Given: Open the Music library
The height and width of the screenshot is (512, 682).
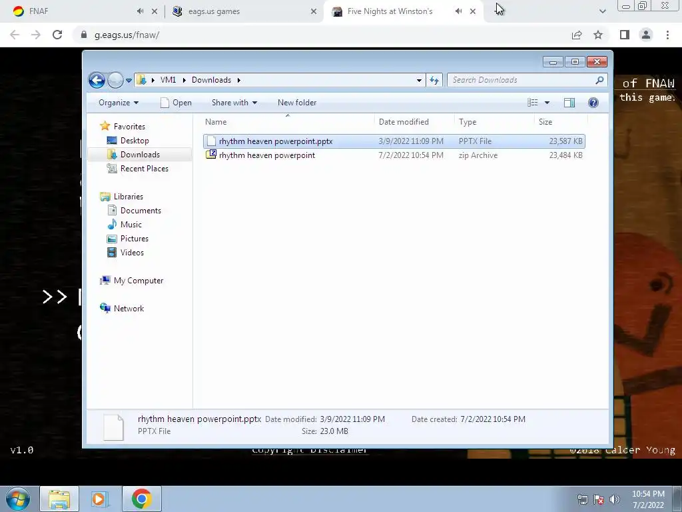Looking at the screenshot, I should click(131, 225).
